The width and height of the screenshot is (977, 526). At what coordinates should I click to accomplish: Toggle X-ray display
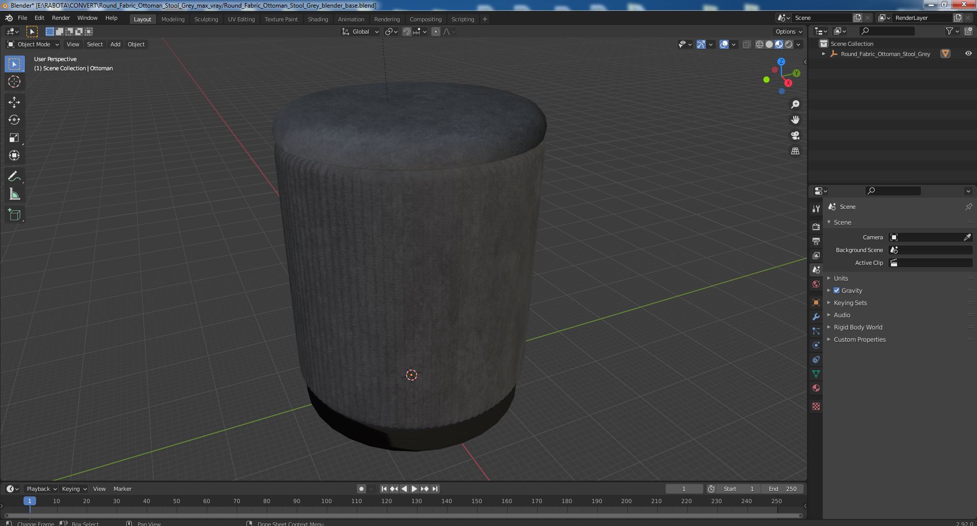pyautogui.click(x=746, y=44)
